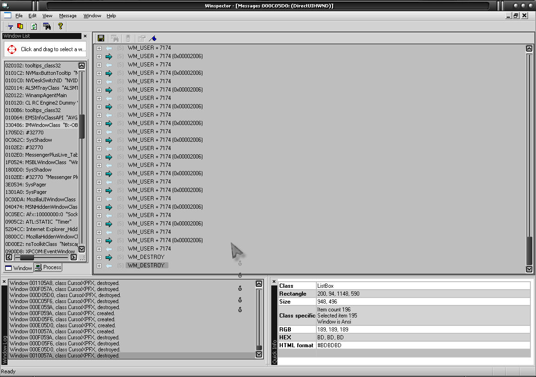The height and width of the screenshot is (377, 536).
Task: Open the Message menu
Action: (67, 16)
